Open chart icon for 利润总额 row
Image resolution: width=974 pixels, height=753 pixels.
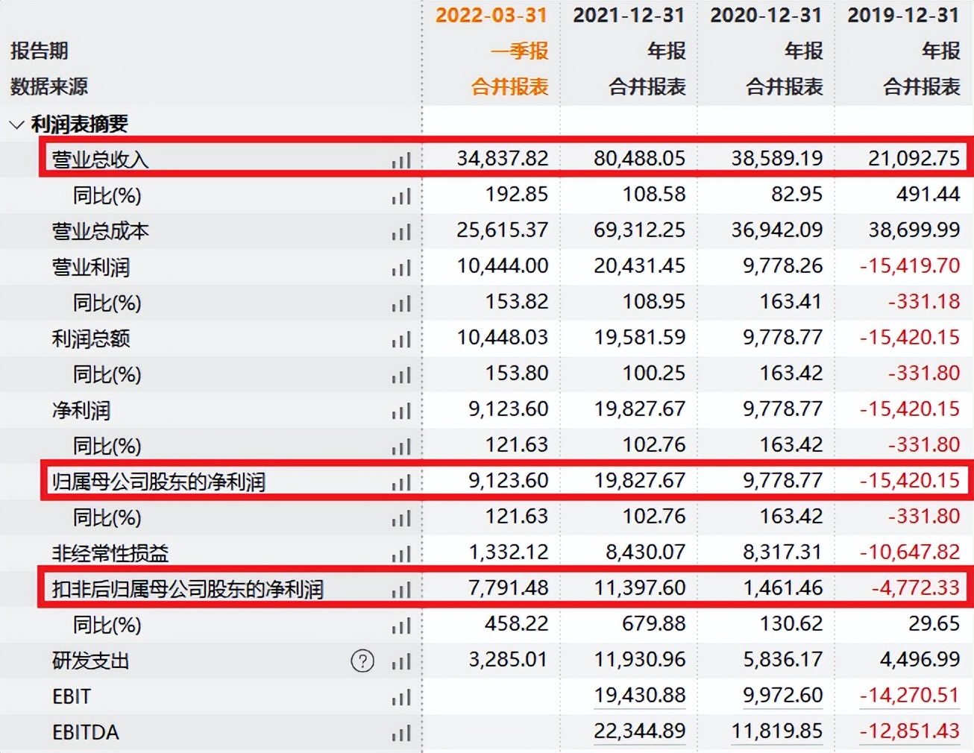coord(401,338)
